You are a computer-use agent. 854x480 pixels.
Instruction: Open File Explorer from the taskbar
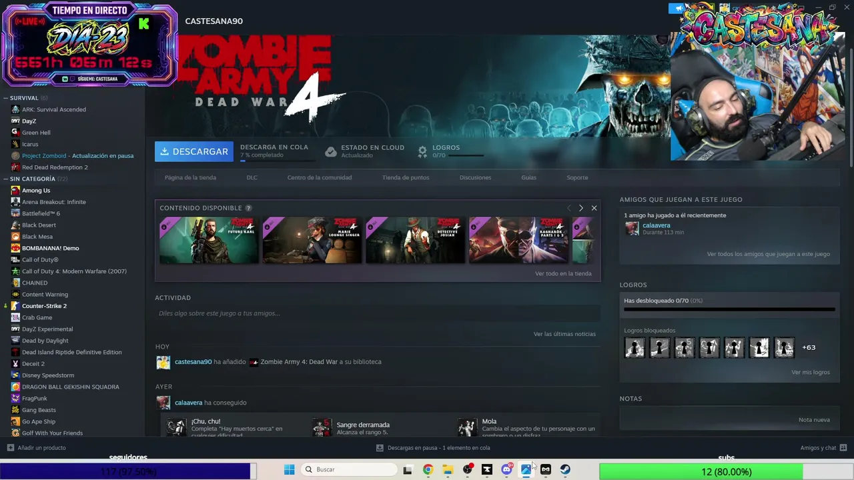[x=448, y=469]
